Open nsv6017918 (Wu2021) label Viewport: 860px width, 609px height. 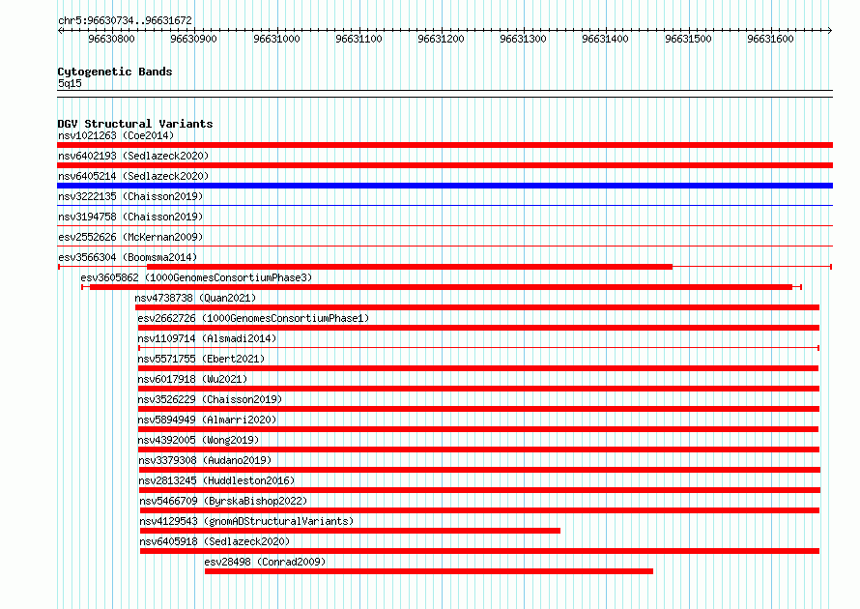[x=192, y=379]
